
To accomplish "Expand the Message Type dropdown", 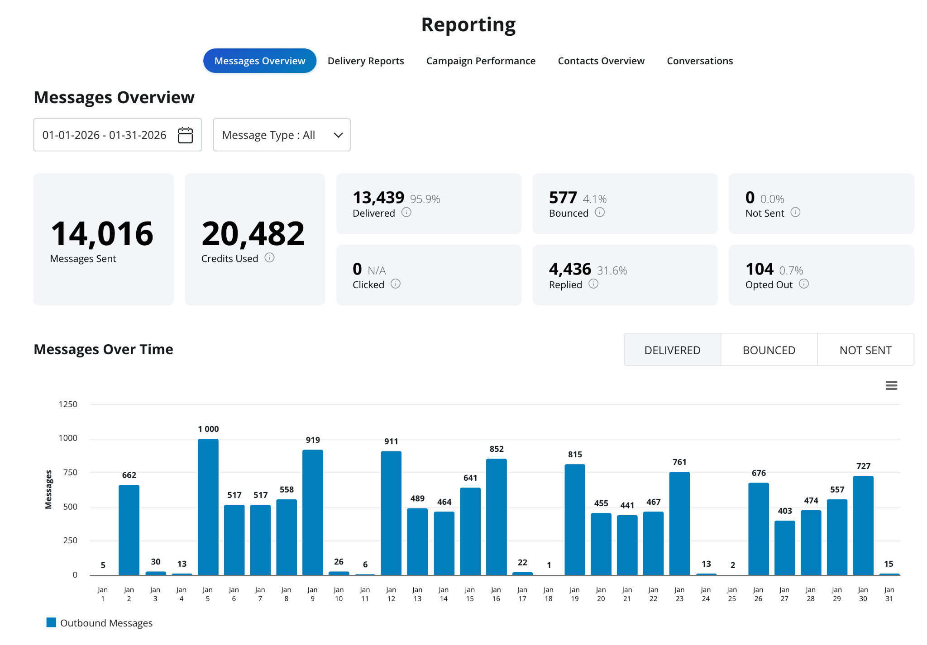I will click(282, 135).
